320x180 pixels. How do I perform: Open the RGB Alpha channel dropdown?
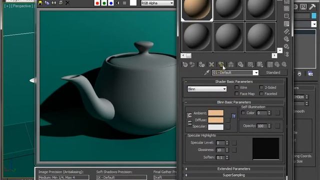point(157,3)
